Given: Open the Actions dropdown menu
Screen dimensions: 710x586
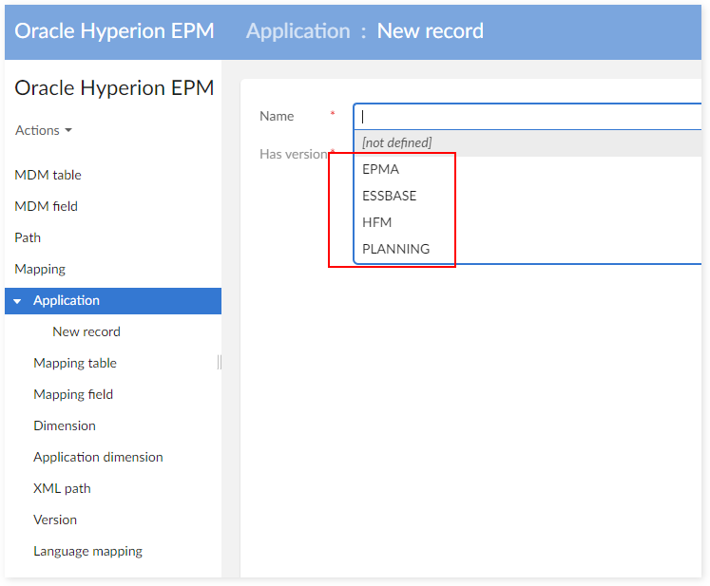Looking at the screenshot, I should 43,130.
